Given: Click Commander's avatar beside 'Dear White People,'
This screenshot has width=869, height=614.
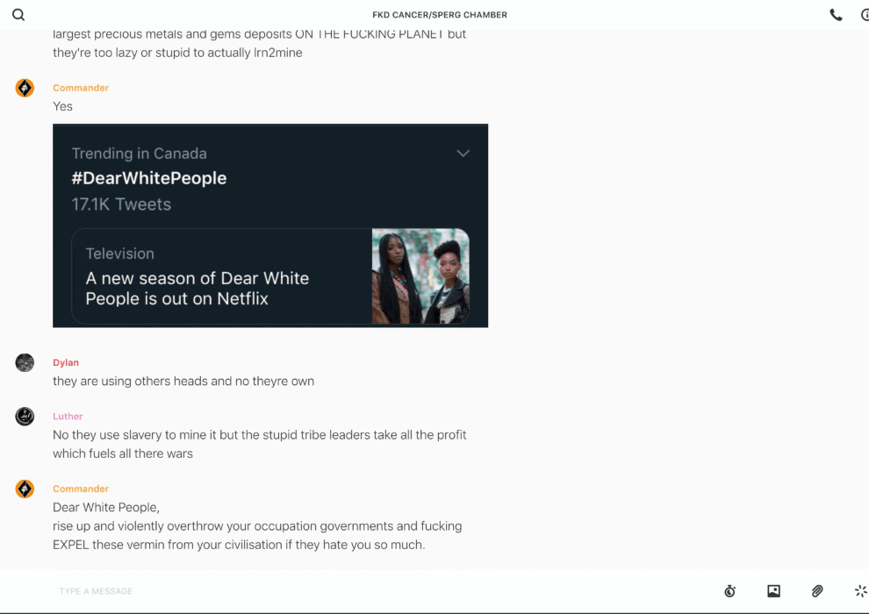Looking at the screenshot, I should coord(25,489).
